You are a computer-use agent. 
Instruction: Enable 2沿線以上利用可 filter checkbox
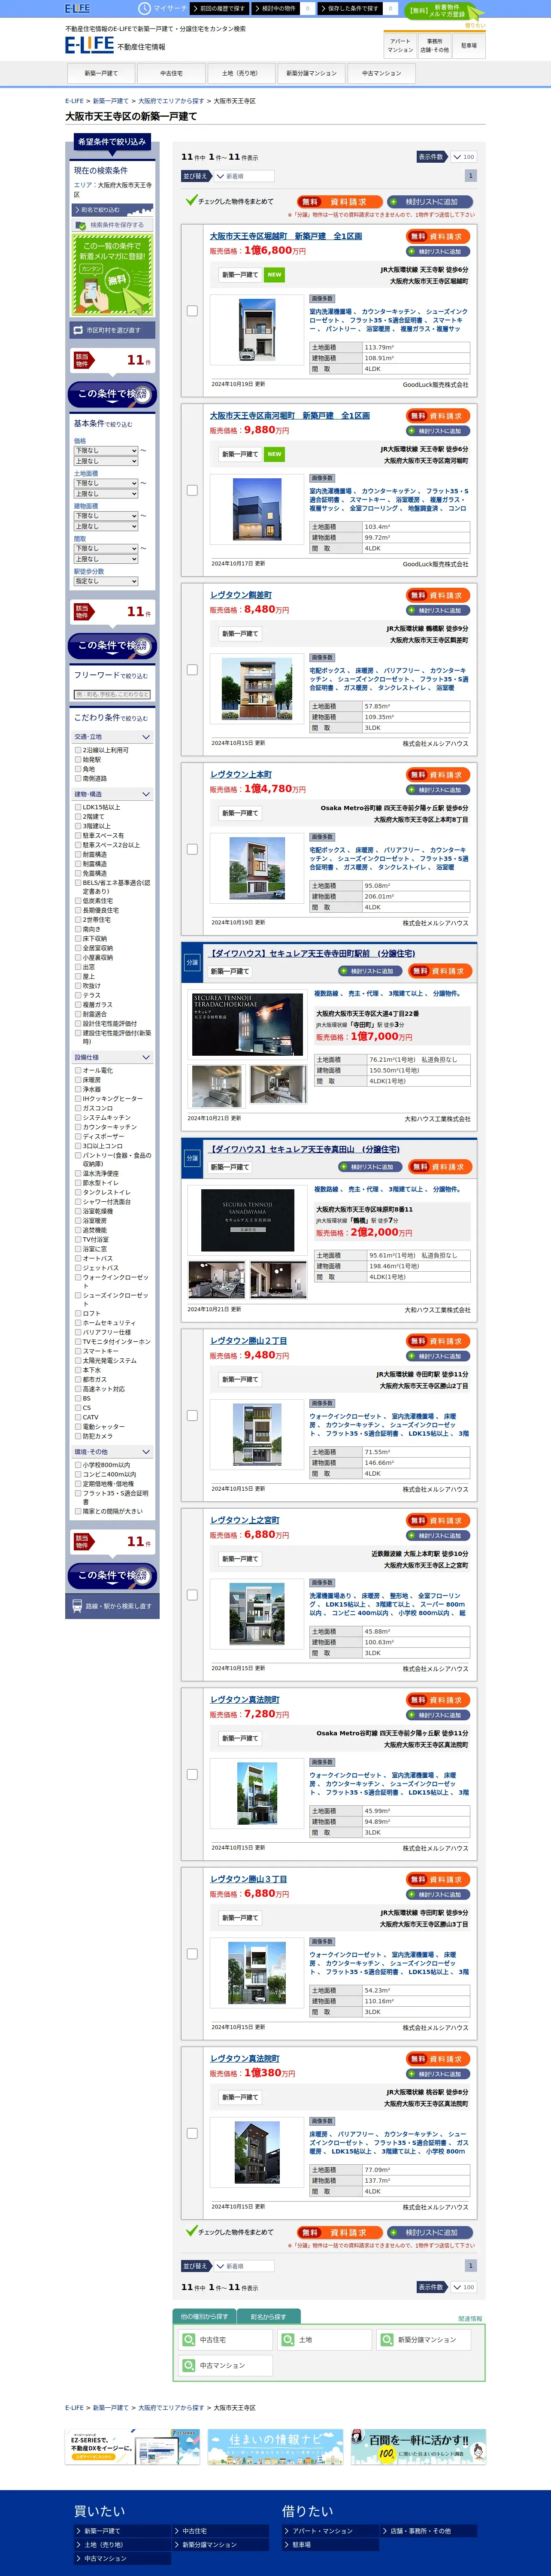[x=78, y=750]
